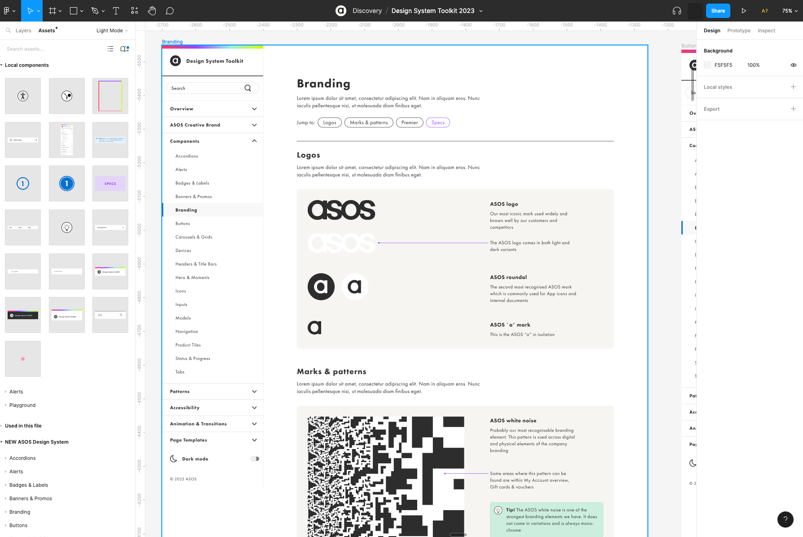Open the Design tab

[x=712, y=31]
